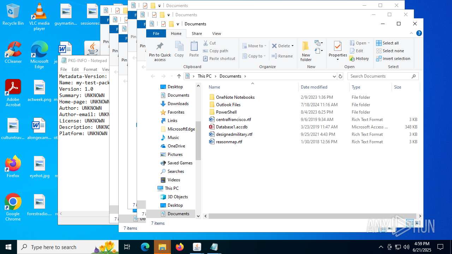Select OneDrive in navigation pane
The image size is (452, 254).
(176, 146)
